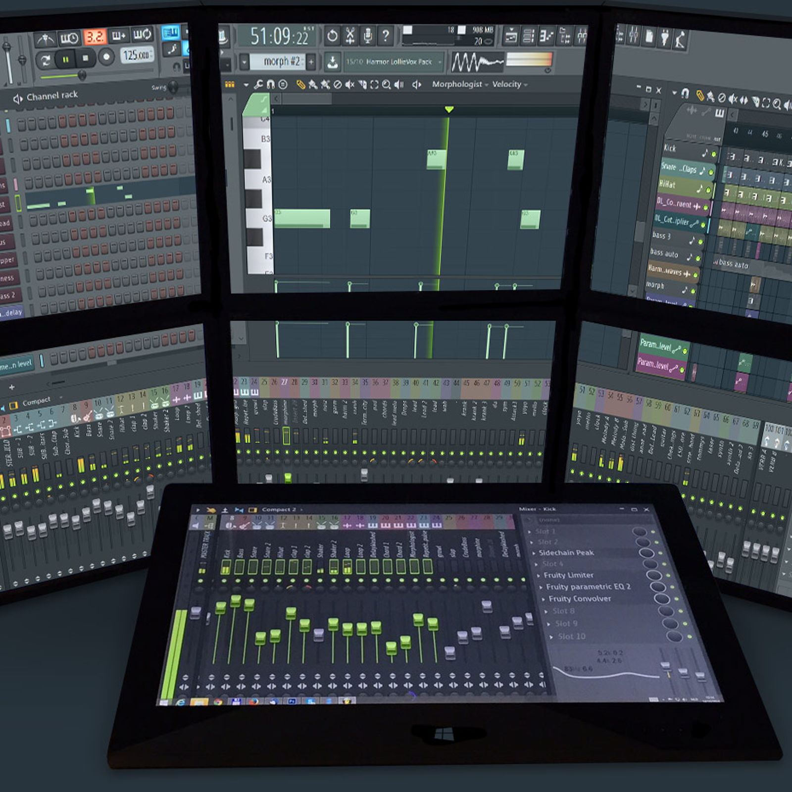Toggle wait-for-input before playing icon

[x=69, y=38]
